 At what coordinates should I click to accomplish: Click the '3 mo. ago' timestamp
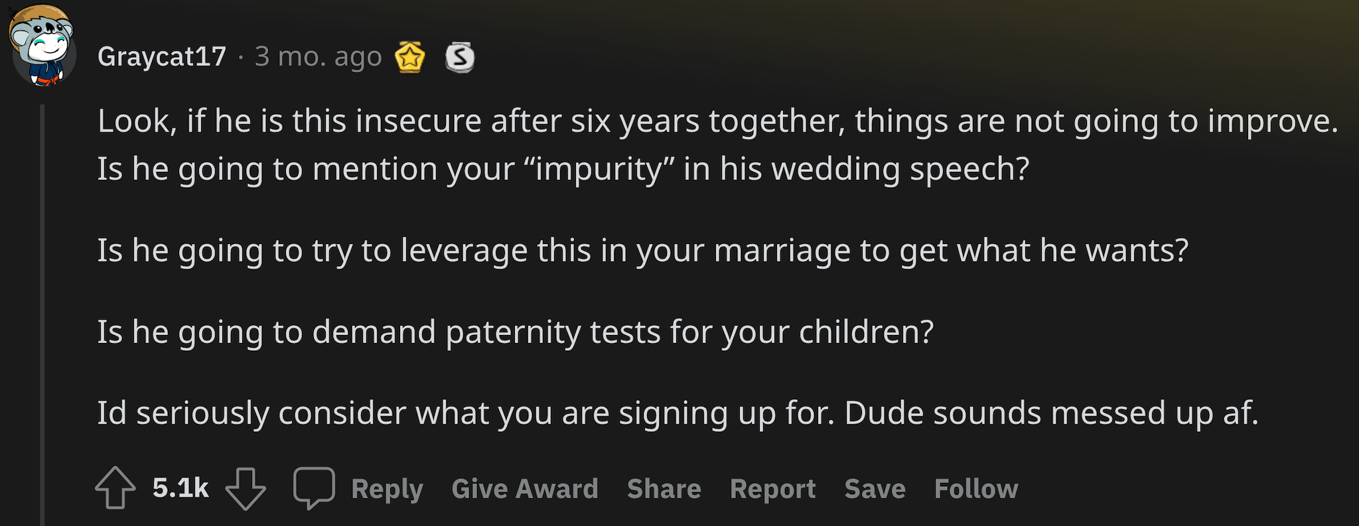319,57
